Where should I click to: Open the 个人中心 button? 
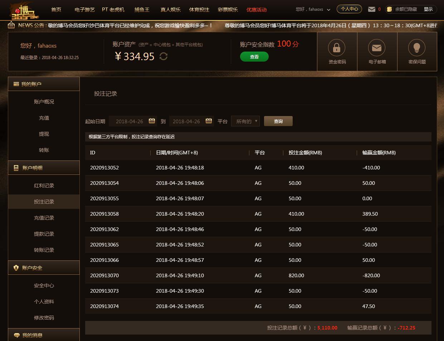click(x=349, y=9)
